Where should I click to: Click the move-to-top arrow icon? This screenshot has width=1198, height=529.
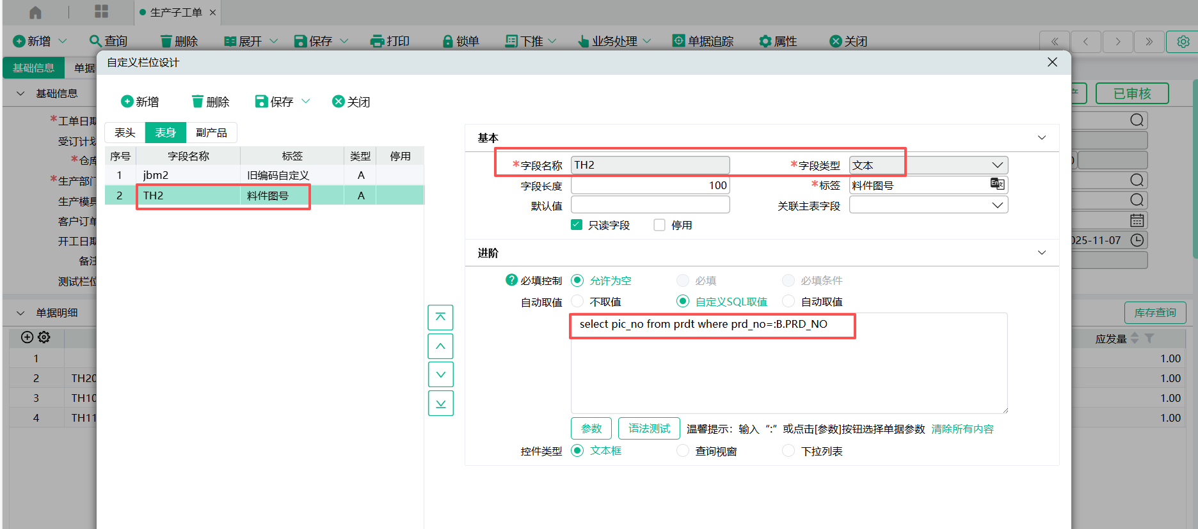point(440,318)
